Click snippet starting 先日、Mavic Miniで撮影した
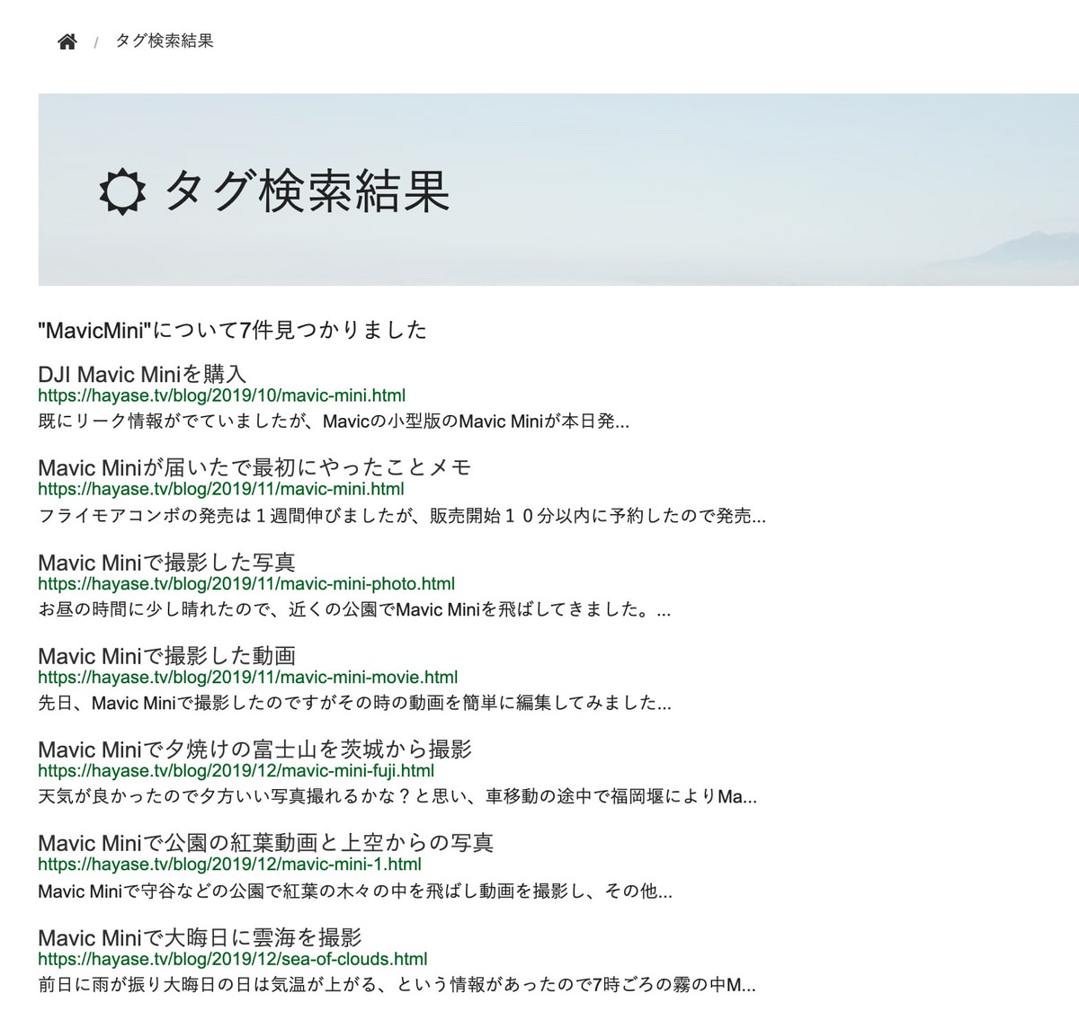Screen dimensions: 1079x1020 [354, 703]
